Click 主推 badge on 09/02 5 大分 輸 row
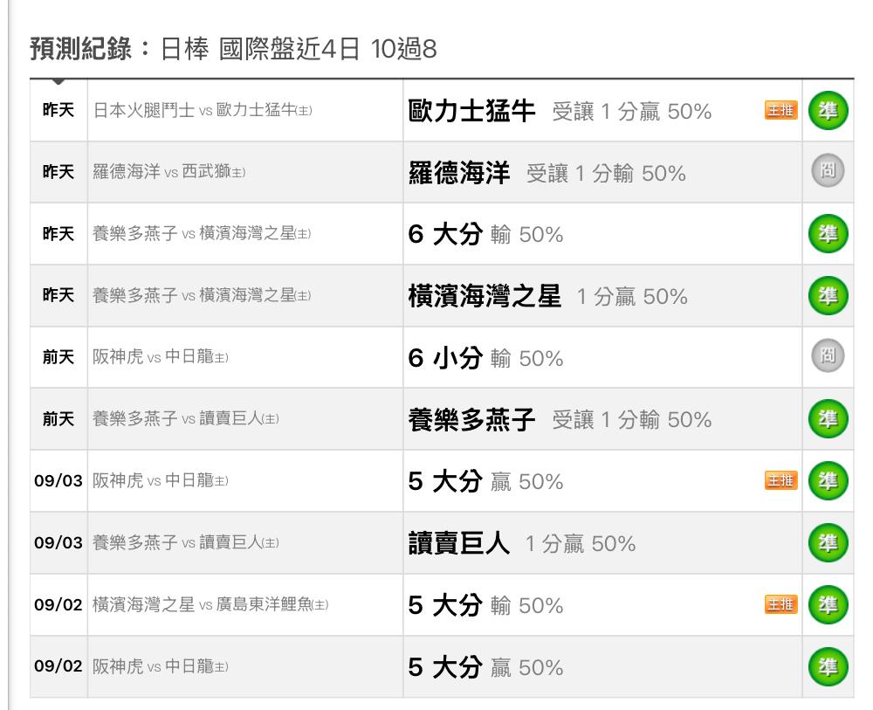This screenshot has width=873, height=710. [x=781, y=604]
